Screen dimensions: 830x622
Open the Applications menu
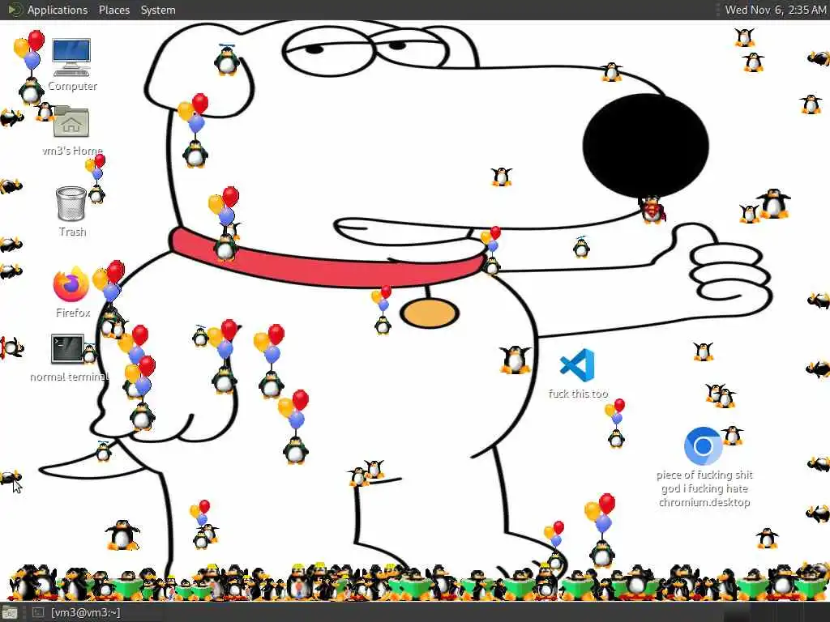58,10
